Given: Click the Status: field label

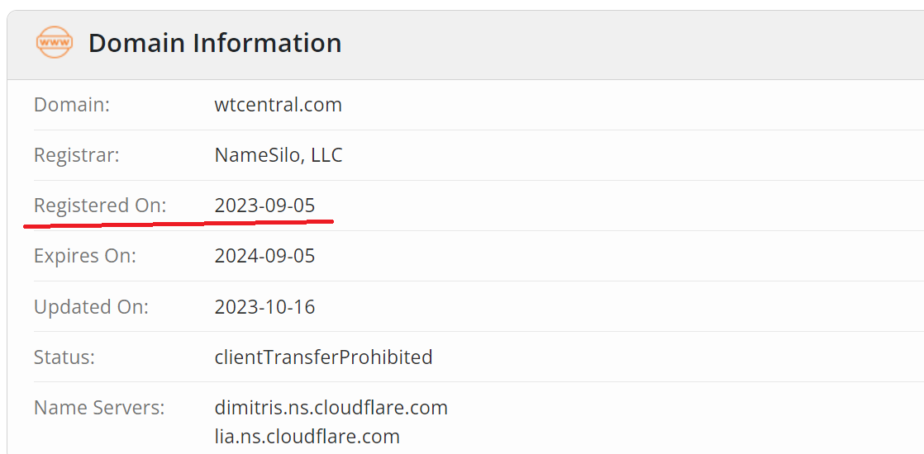Looking at the screenshot, I should [64, 357].
